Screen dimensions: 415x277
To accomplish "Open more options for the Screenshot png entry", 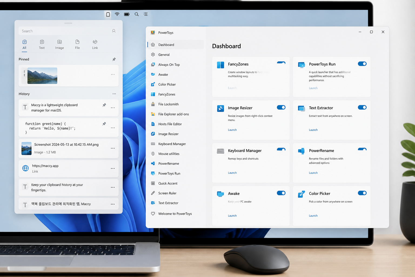I will [113, 148].
